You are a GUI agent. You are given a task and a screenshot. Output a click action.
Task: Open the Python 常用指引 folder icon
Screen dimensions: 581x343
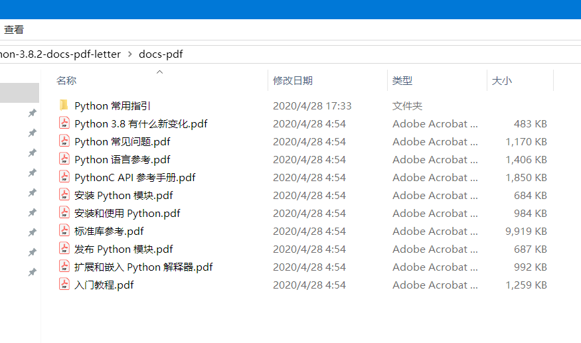click(x=64, y=105)
